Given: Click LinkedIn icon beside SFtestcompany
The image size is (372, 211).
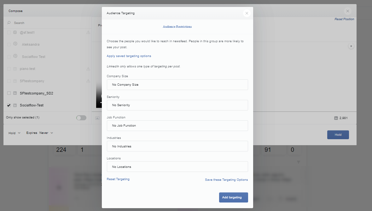Looking at the screenshot, I should [15, 81].
